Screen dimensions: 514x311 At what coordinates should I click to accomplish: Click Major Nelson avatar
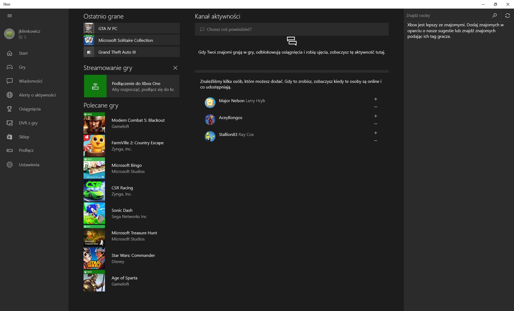coord(210,103)
